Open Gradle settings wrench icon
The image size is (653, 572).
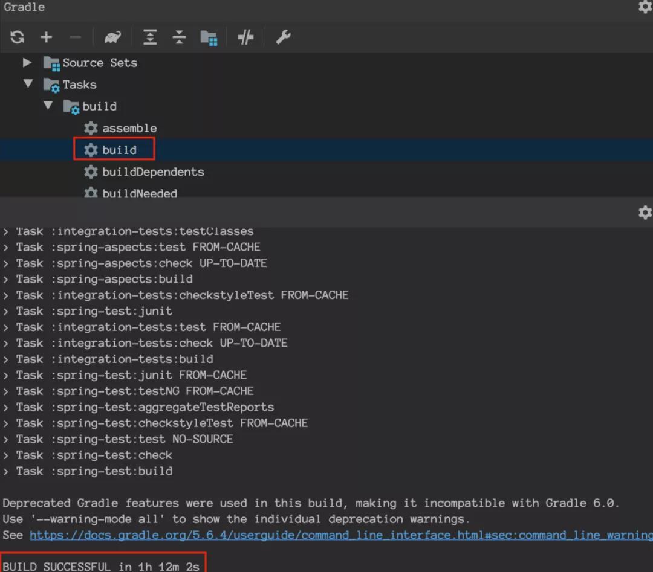tap(283, 37)
